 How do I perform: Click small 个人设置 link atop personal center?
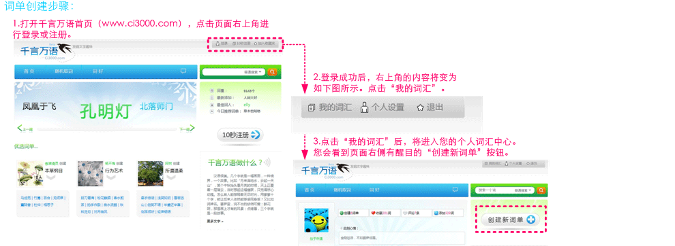(x=514, y=164)
